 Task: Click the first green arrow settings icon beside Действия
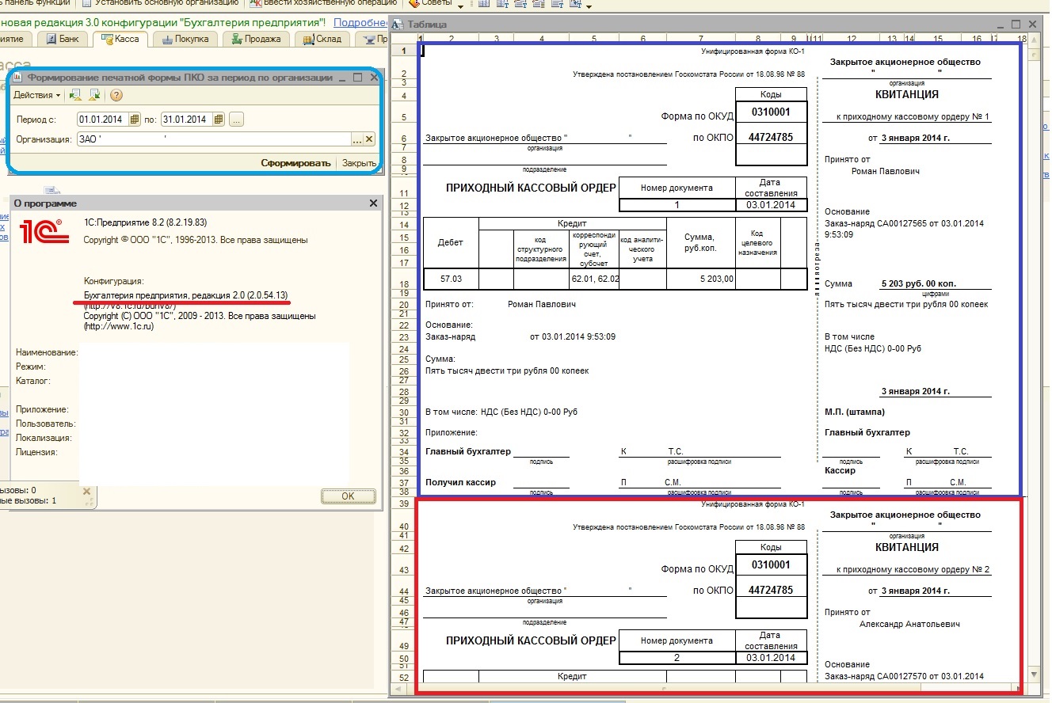tap(76, 95)
